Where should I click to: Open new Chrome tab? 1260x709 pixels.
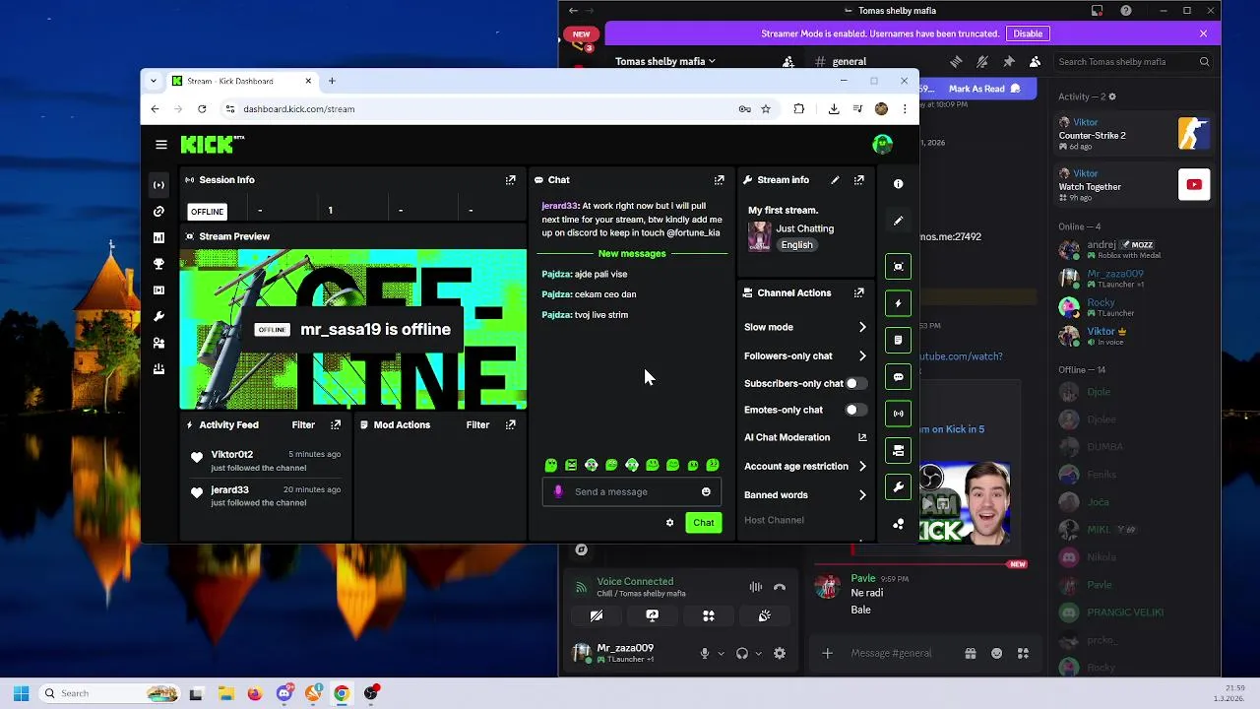[332, 81]
